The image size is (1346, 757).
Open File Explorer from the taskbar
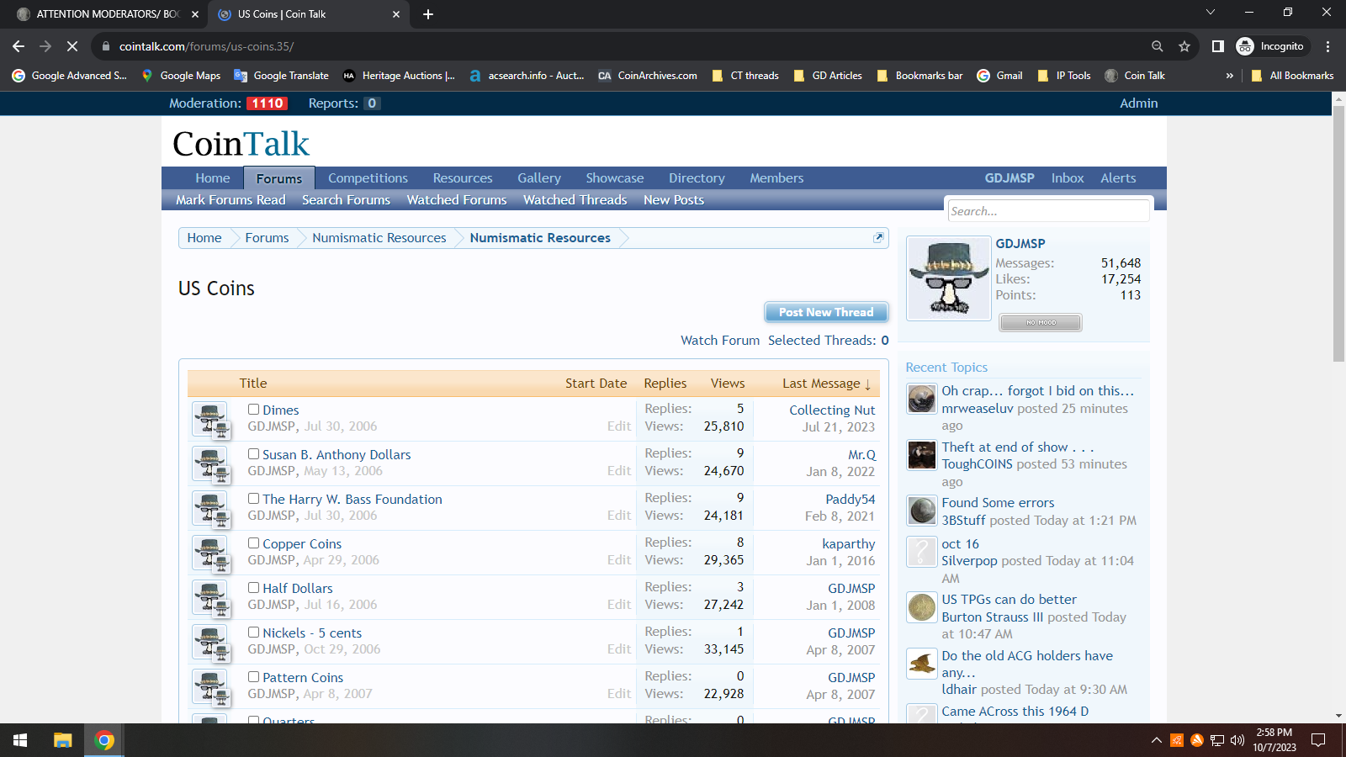62,740
